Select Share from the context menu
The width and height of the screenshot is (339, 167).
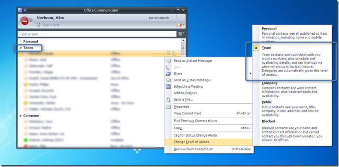coord(178,74)
